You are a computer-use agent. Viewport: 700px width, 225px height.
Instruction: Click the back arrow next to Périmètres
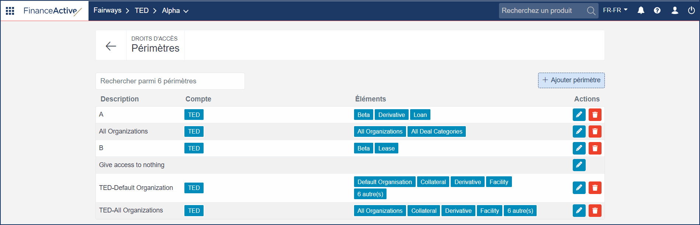(111, 46)
